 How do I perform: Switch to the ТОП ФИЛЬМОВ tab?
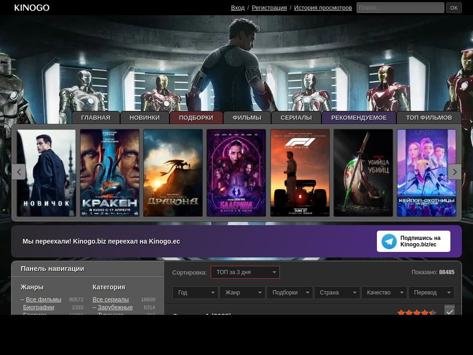[x=429, y=118]
